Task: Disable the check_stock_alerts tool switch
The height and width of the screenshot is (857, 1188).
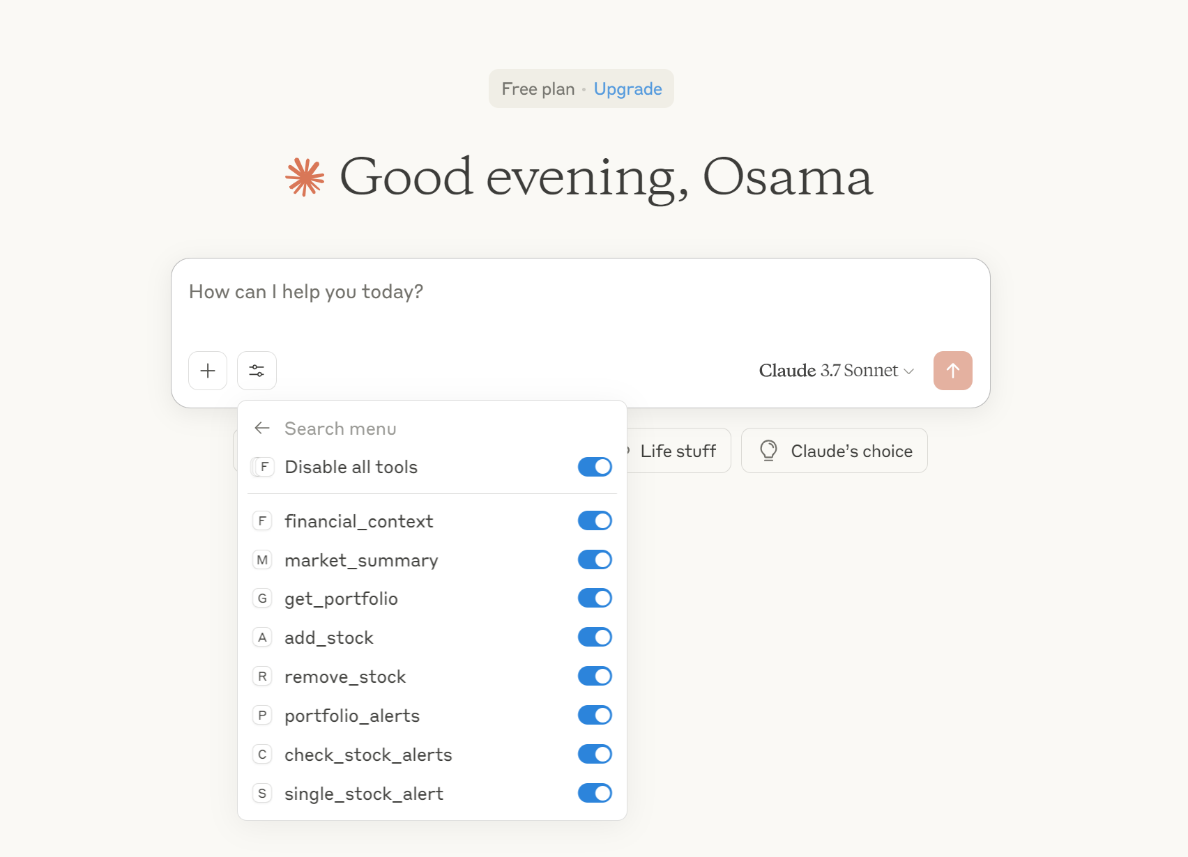Action: [595, 754]
